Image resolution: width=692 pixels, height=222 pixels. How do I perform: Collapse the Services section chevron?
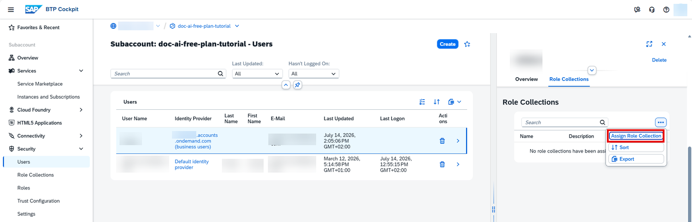tap(81, 71)
